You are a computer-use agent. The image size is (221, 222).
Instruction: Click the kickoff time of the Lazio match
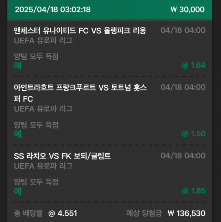tap(183, 156)
